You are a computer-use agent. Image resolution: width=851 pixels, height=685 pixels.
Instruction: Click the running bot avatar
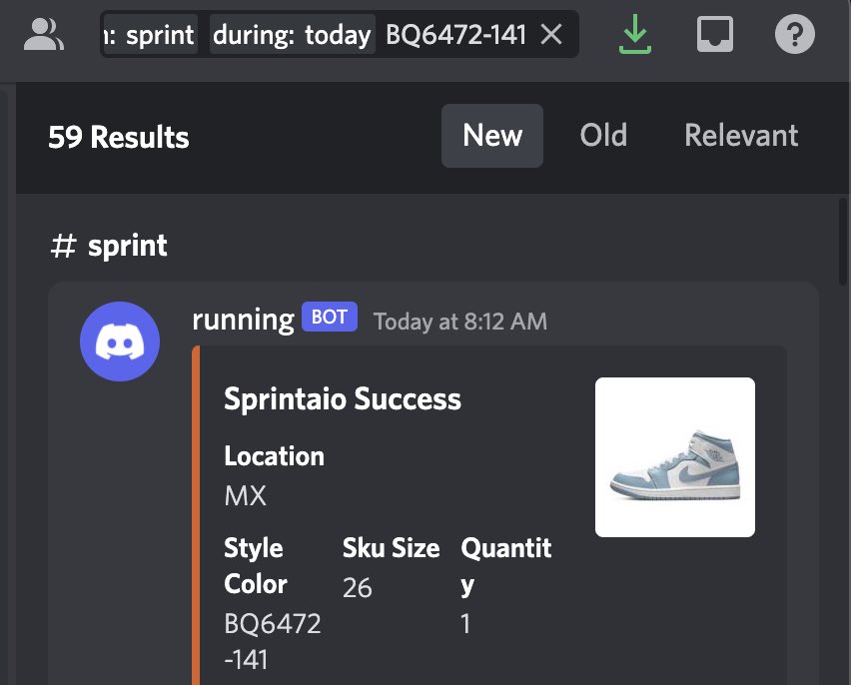click(120, 342)
